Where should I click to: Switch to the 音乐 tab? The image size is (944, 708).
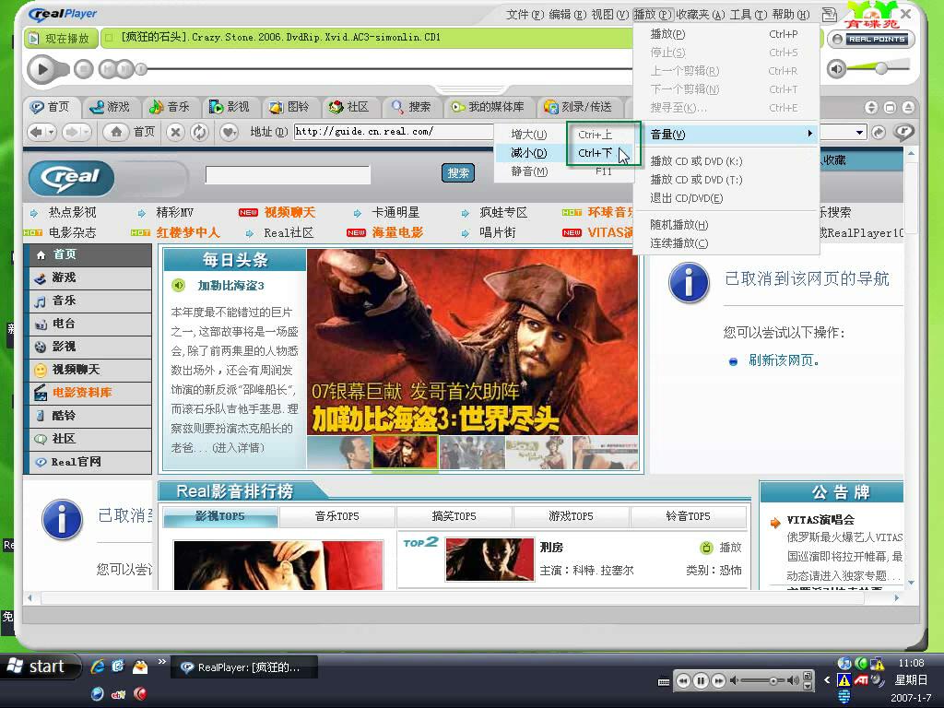[170, 107]
